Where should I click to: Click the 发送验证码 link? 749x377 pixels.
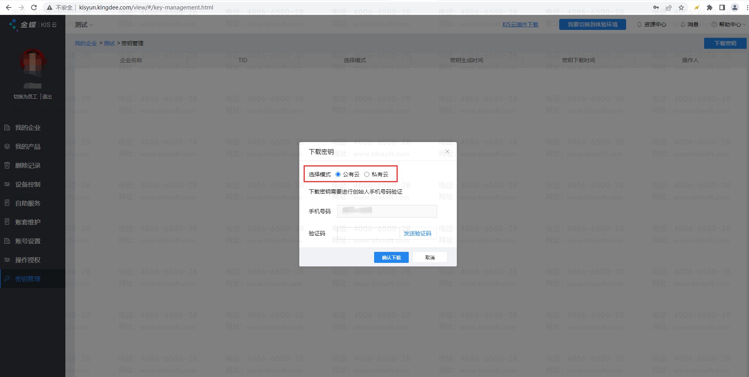(417, 233)
